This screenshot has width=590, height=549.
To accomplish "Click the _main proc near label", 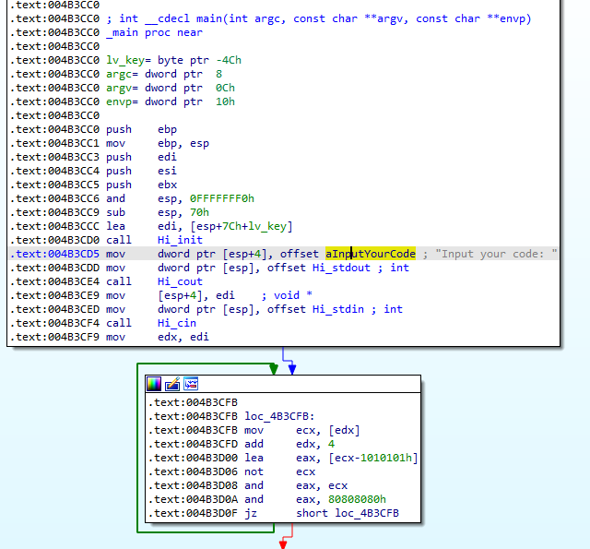I will (x=154, y=33).
